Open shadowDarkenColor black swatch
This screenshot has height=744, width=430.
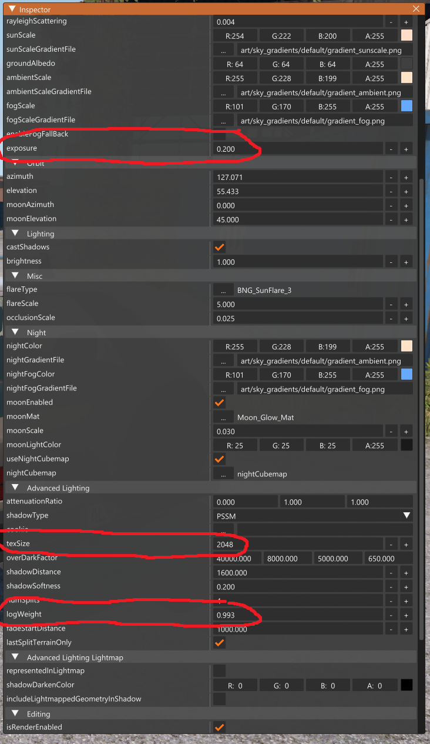tap(407, 685)
